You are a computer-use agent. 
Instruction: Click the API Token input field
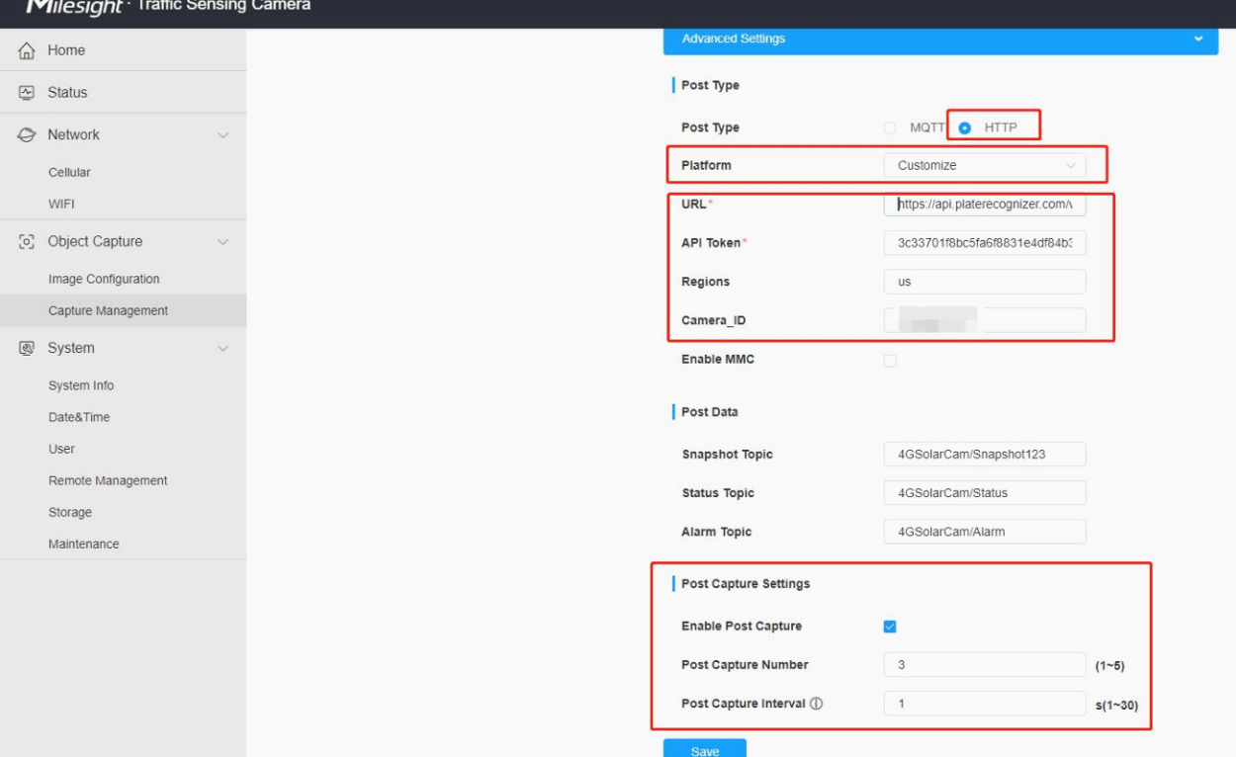(984, 243)
